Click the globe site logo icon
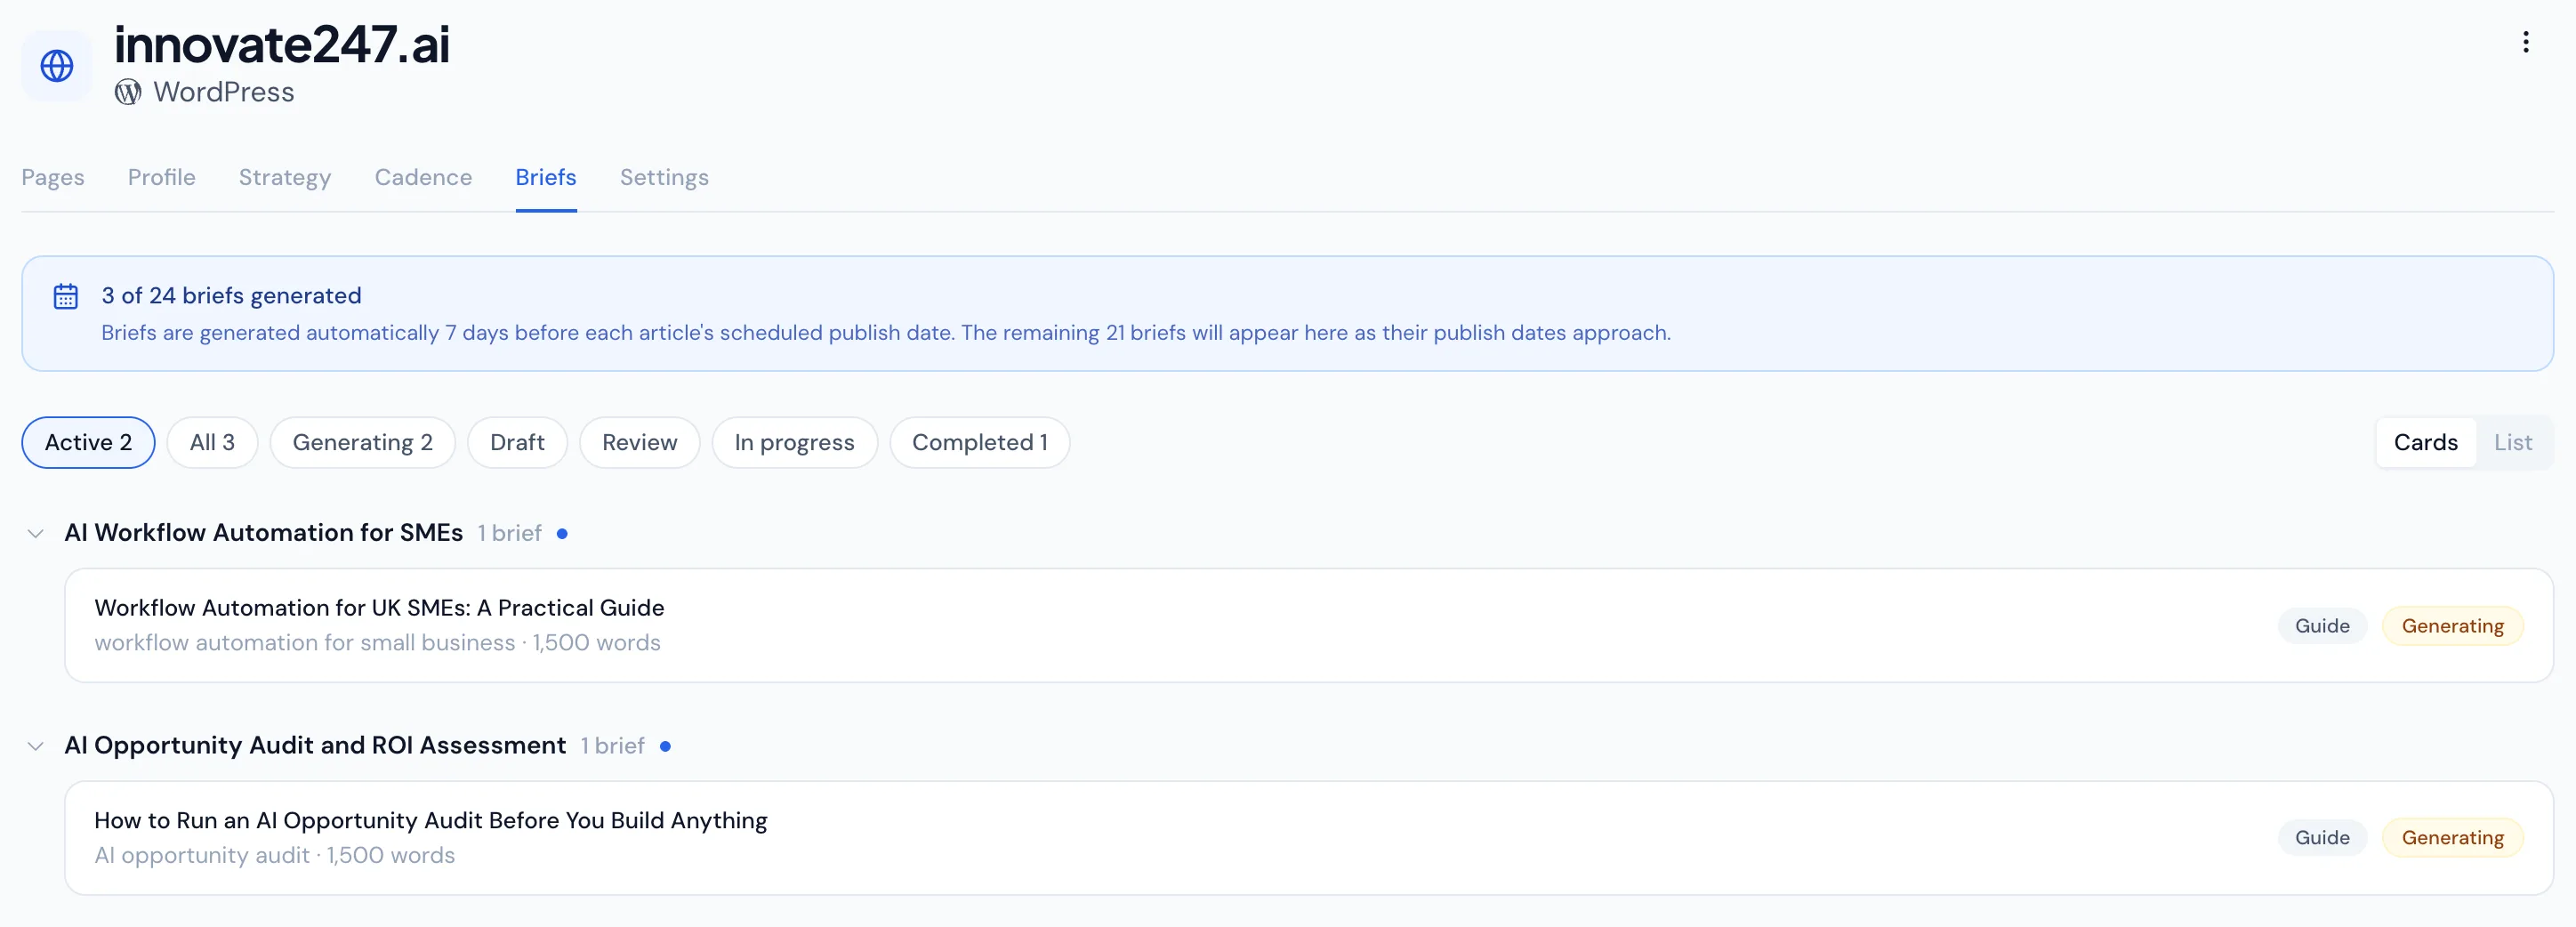This screenshot has width=2576, height=927. pos(56,64)
